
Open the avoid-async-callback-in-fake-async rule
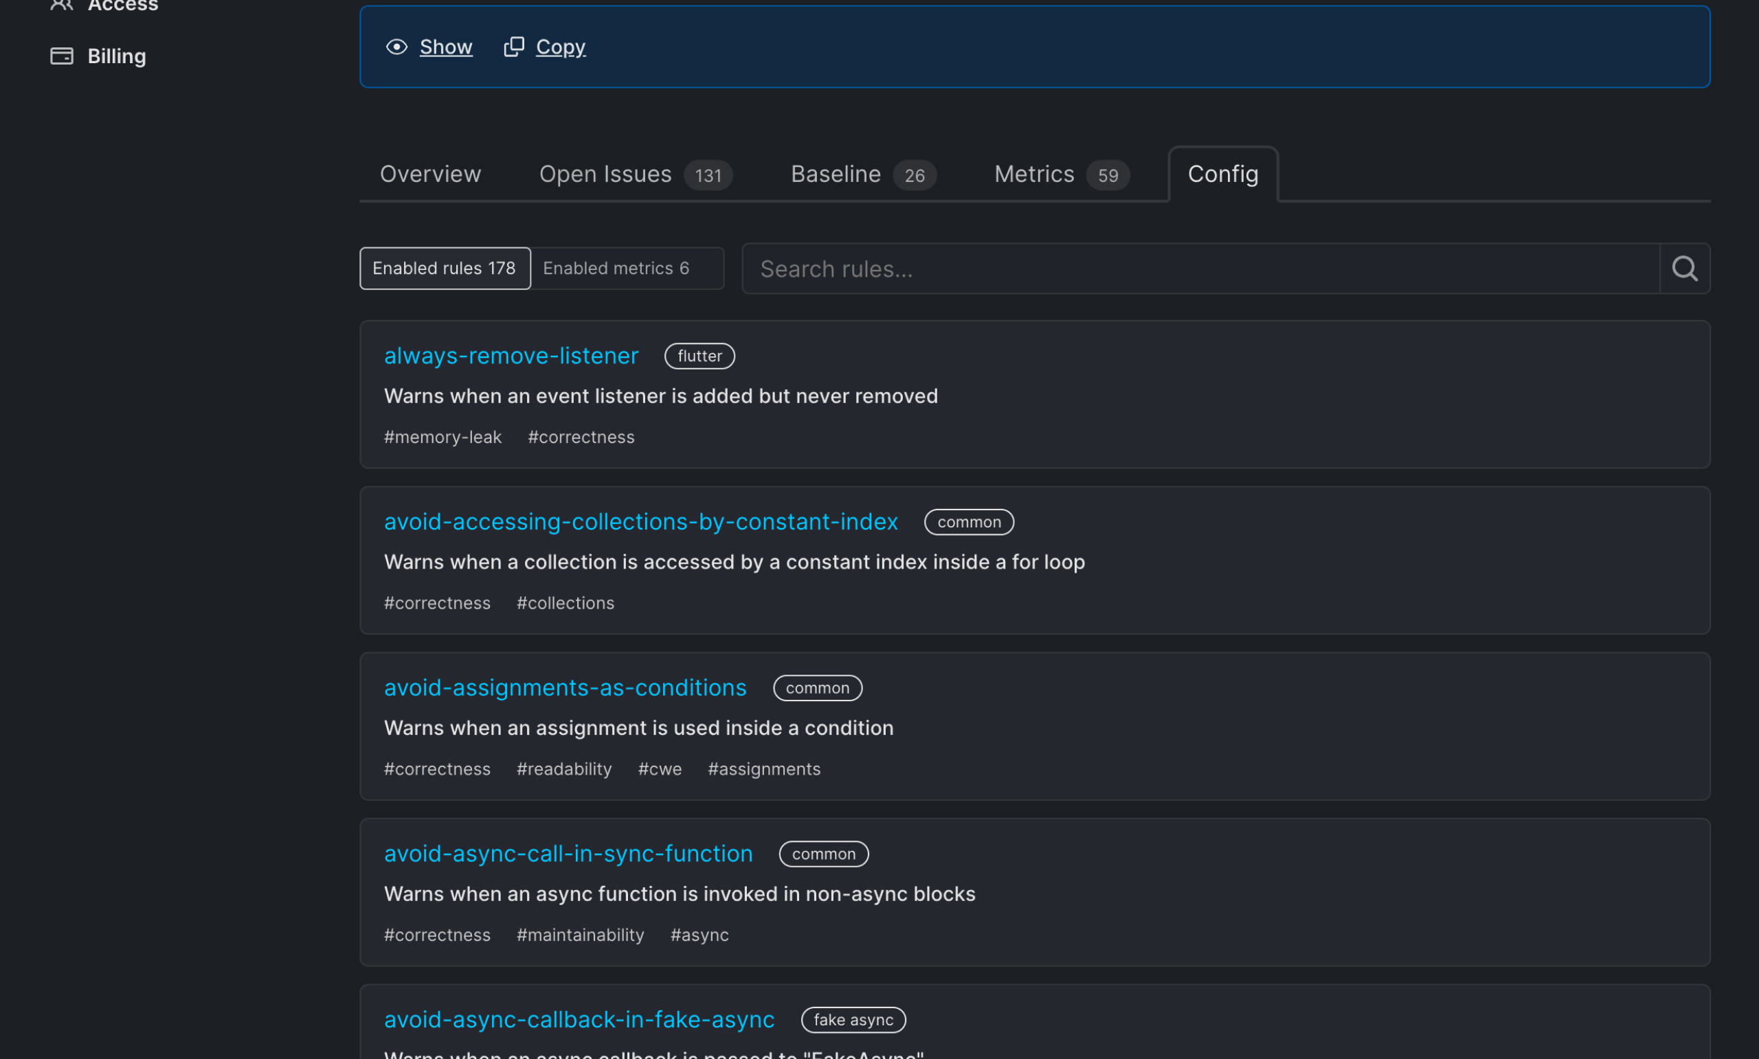coord(579,1019)
